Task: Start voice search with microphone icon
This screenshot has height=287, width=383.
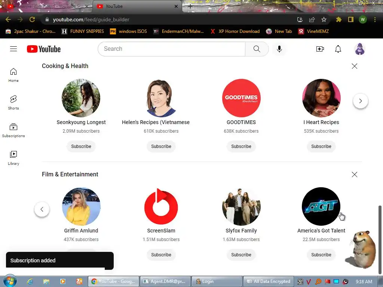Action: 279,49
